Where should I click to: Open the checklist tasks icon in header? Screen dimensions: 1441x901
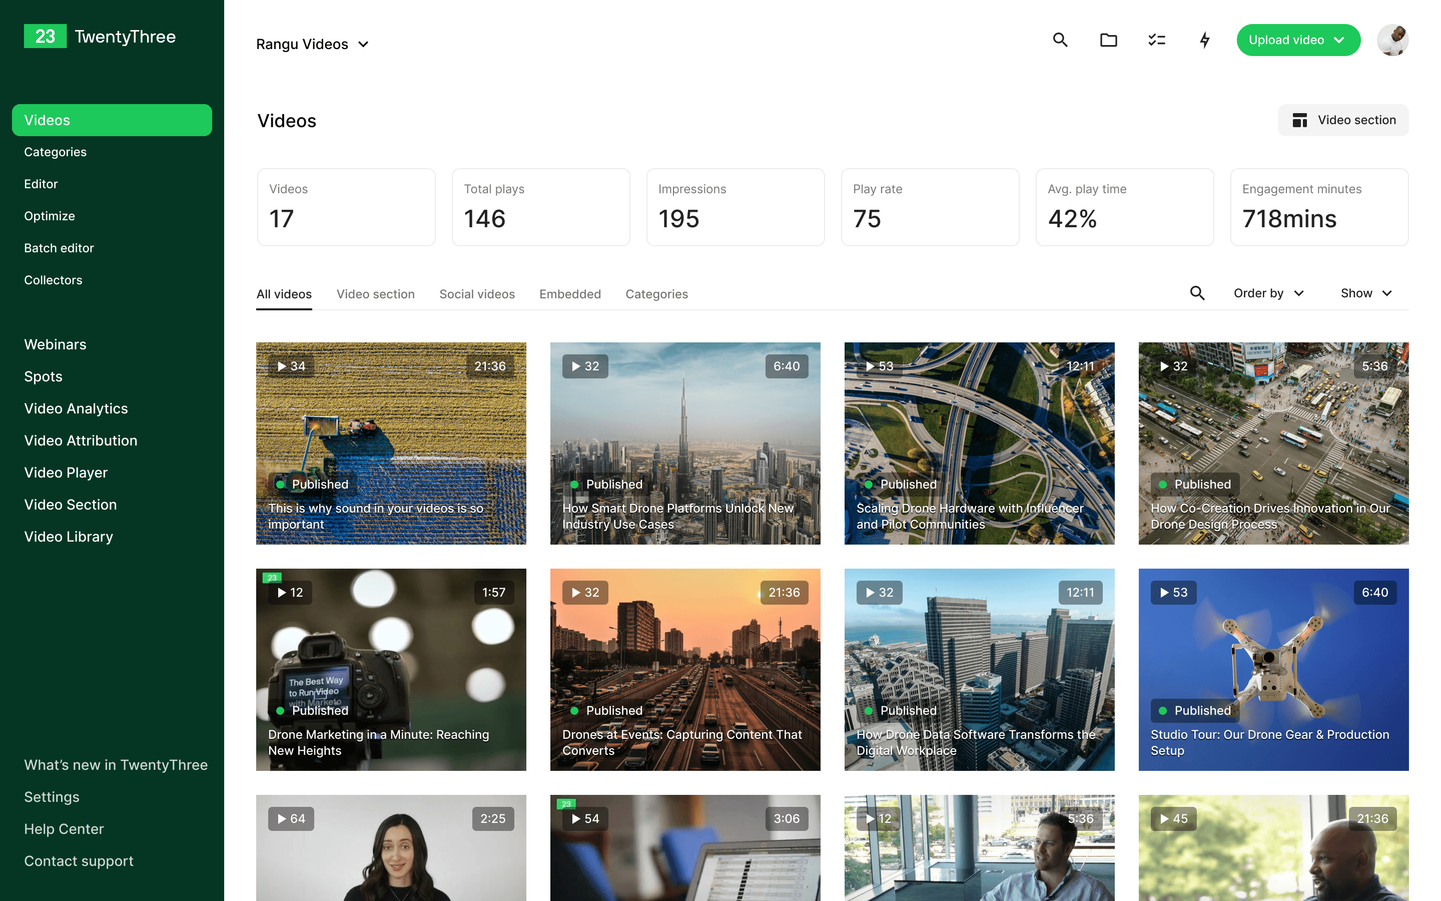(1156, 40)
